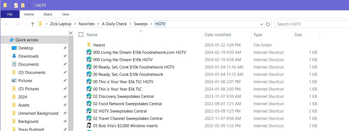Click the Forward navigation arrow
The height and width of the screenshot is (131, 349).
click(17, 24)
